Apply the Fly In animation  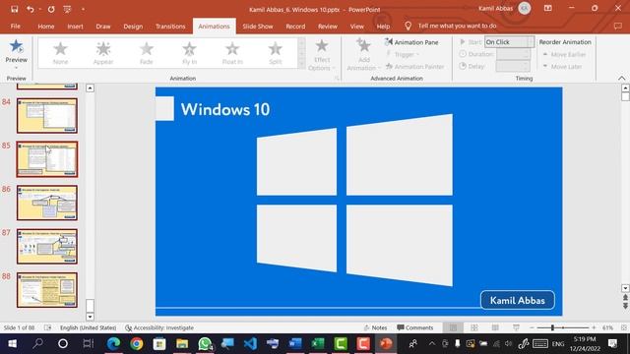pos(189,53)
